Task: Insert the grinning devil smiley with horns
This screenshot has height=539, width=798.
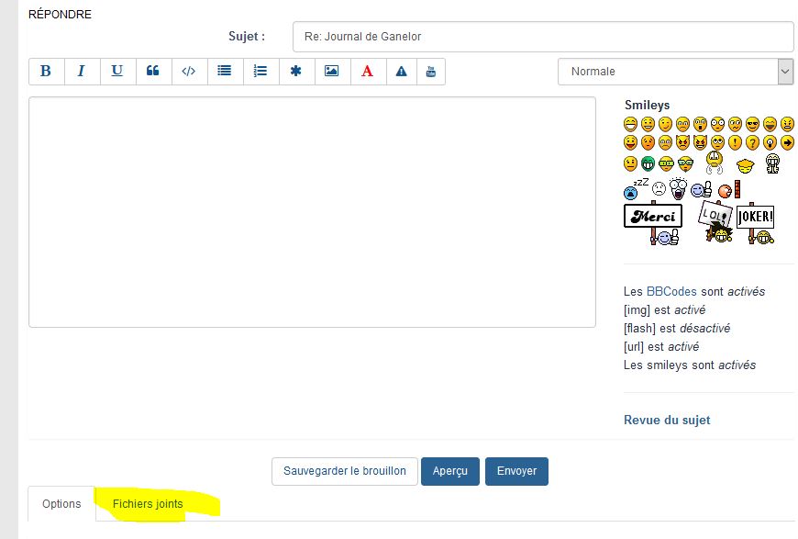Action: pyautogui.click(x=700, y=142)
